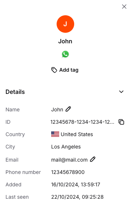133x206 pixels.
Task: Click the United States country text
Action: click(77, 134)
